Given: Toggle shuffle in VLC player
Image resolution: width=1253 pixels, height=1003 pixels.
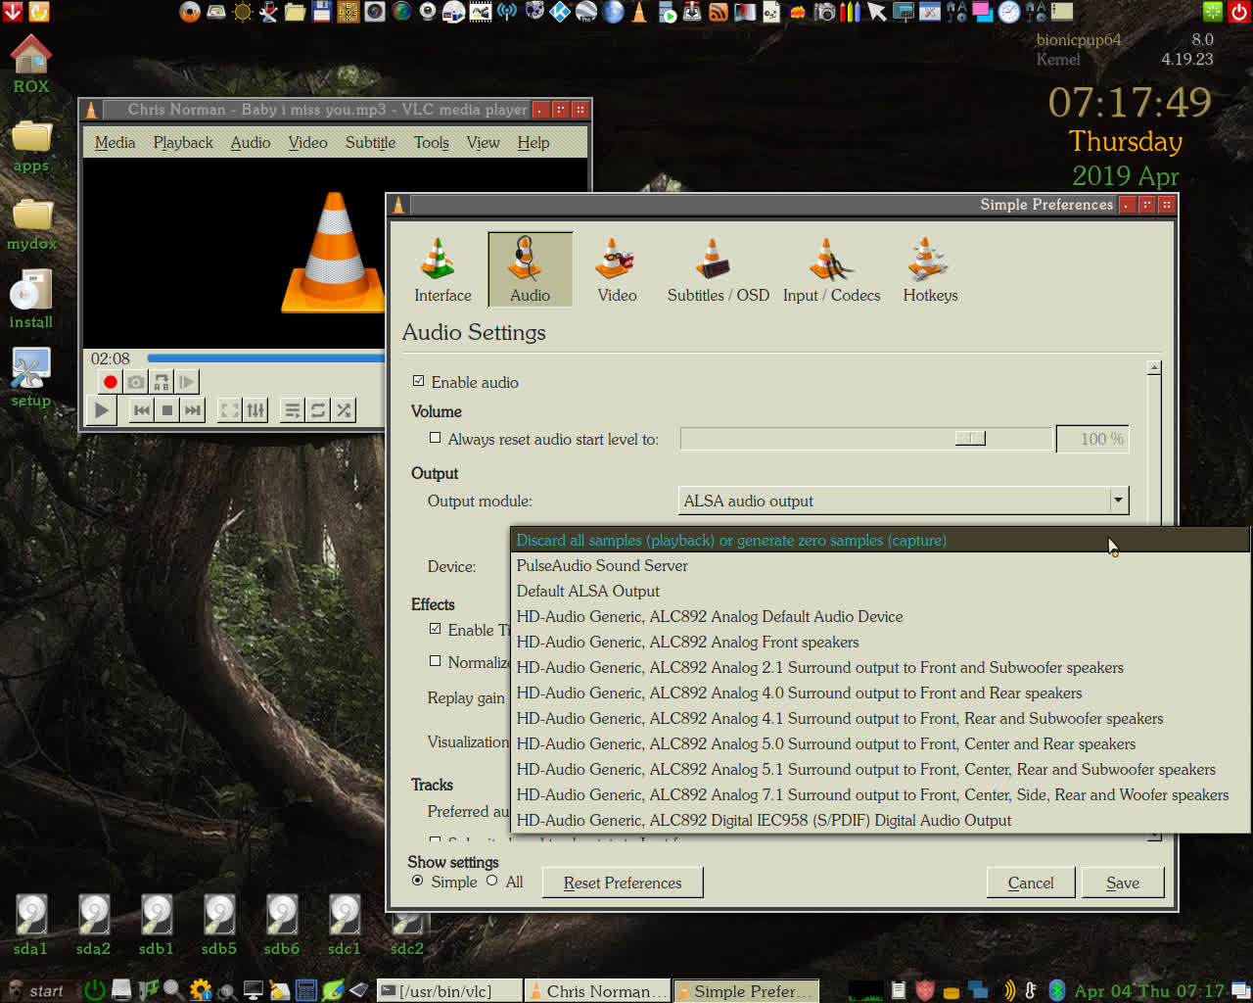Looking at the screenshot, I should 344,410.
